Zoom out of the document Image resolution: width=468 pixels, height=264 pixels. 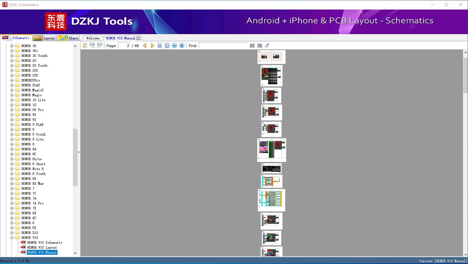click(x=174, y=45)
